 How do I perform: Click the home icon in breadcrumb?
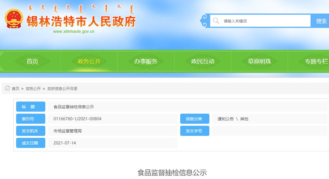(x=7, y=88)
